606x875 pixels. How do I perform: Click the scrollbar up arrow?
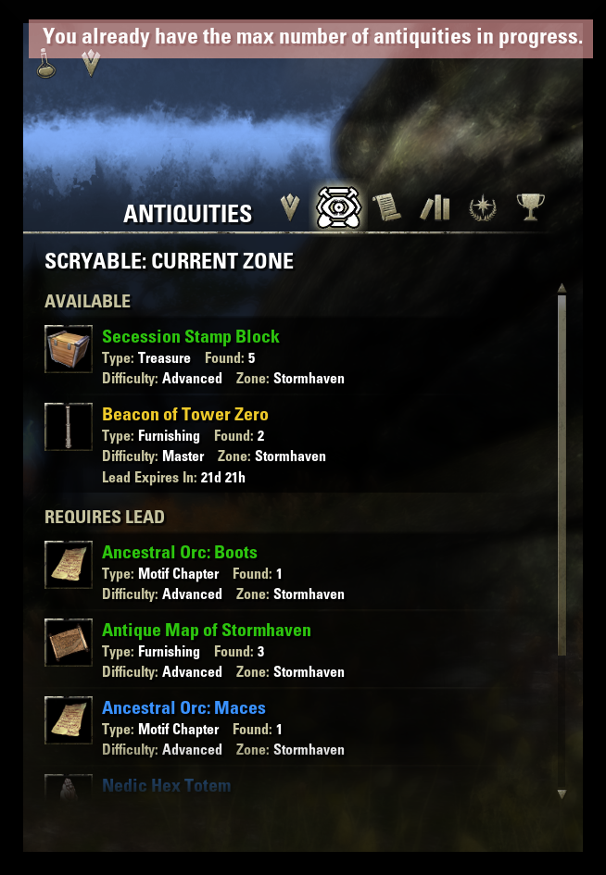(562, 289)
